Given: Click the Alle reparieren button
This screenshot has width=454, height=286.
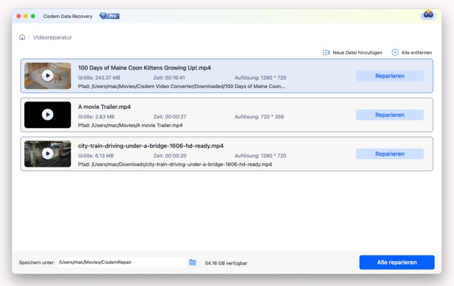Looking at the screenshot, I should coord(397,262).
